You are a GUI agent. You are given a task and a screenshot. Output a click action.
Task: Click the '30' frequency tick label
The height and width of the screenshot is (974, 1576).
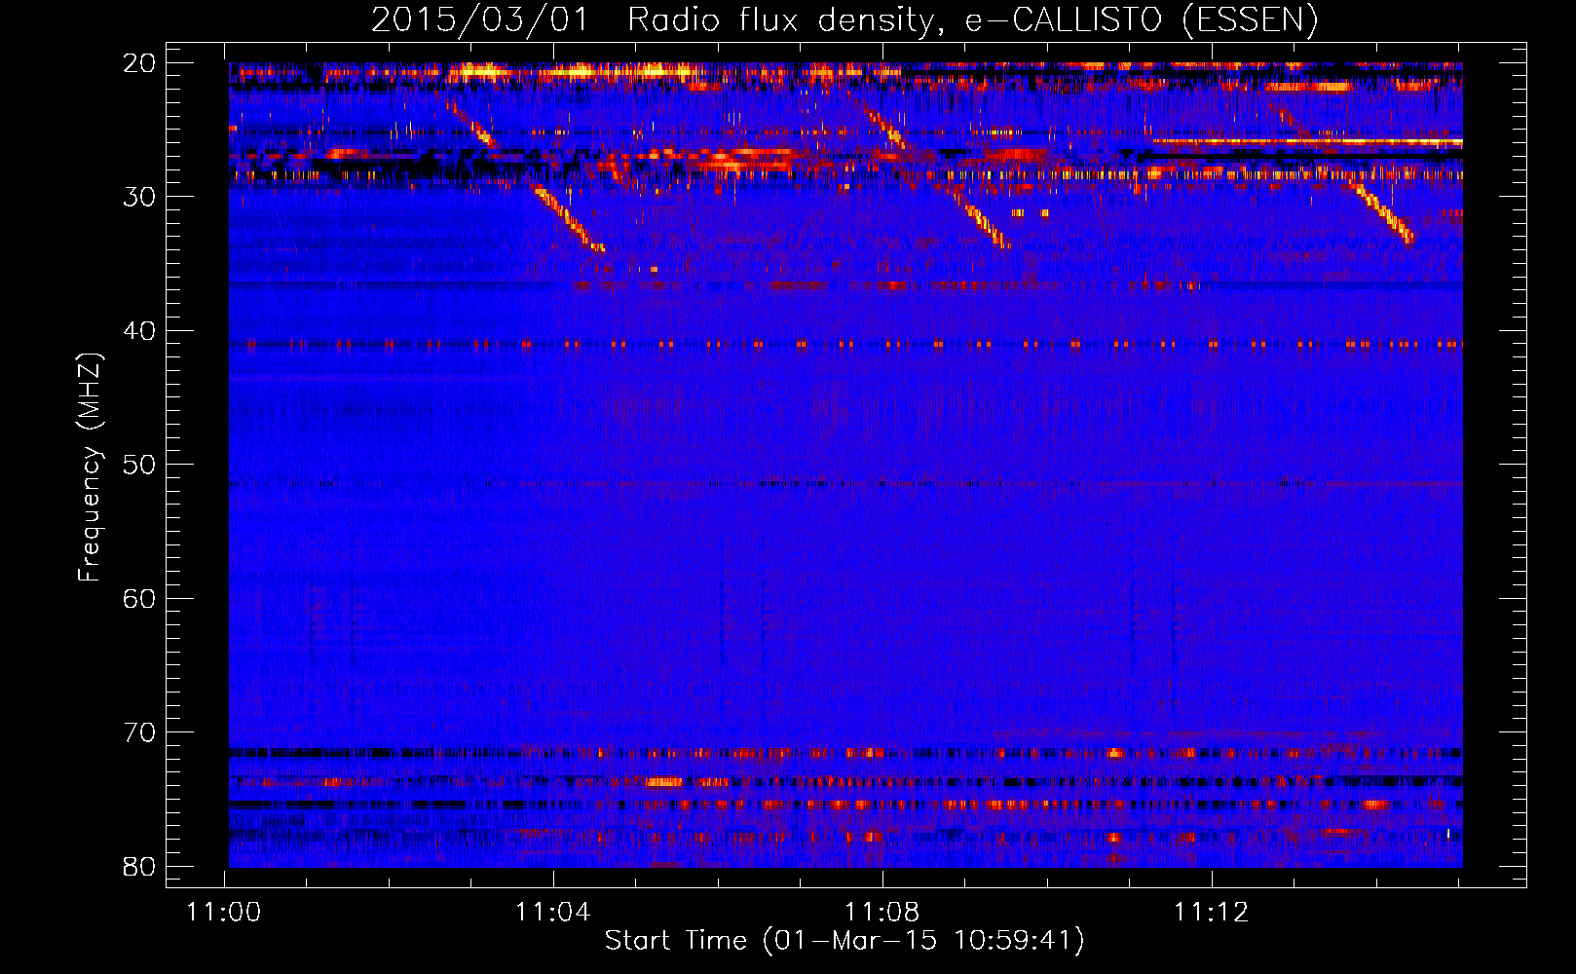coord(139,197)
